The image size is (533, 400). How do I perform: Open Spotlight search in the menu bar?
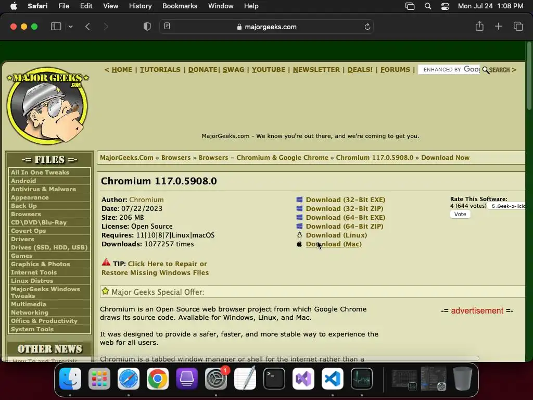tap(428, 6)
